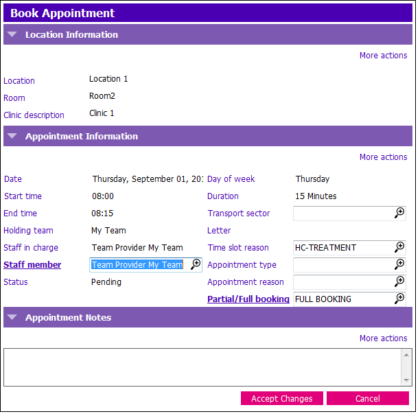The width and height of the screenshot is (420, 414).
Task: Open More actions under Location Information
Action: [x=383, y=56]
